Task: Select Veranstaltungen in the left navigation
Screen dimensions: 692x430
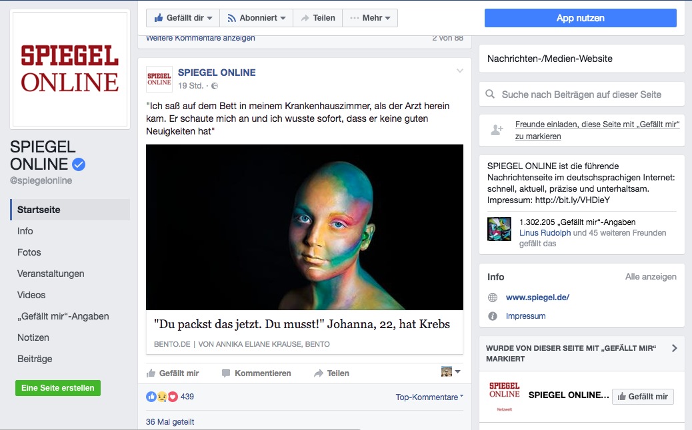Action: [51, 274]
